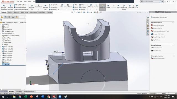Select the Draft tool
177x99 pixels.
pyautogui.click(x=75, y=7)
